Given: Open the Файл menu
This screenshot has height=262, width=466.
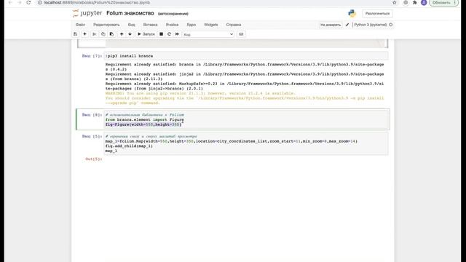Looking at the screenshot, I should (80, 25).
